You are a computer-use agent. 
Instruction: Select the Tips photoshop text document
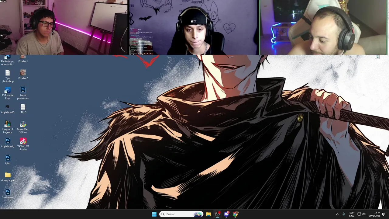coord(8,76)
